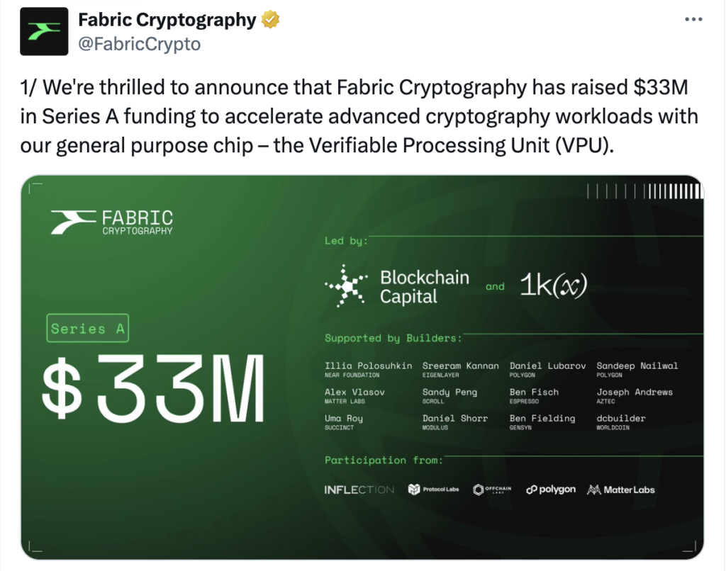This screenshot has width=726, height=571.
Task: Click the Series A label box
Action: tap(87, 329)
